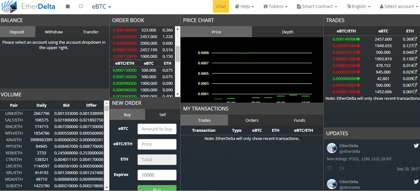
Task: Click the EtherDelta logo icon
Action: click(9, 6)
